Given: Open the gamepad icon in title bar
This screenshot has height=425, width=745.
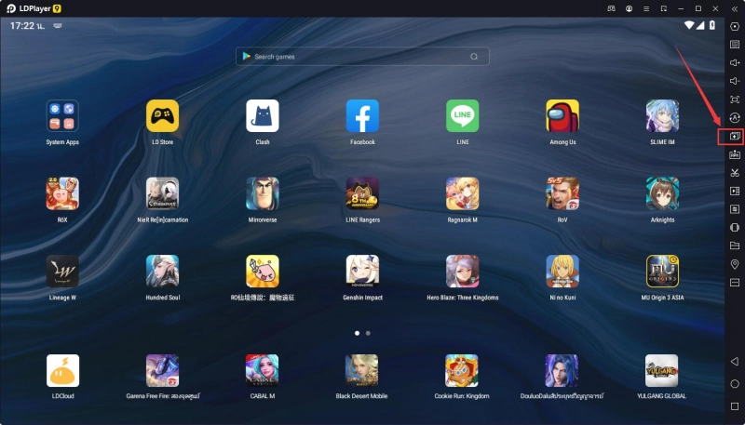Looking at the screenshot, I should tap(612, 8).
